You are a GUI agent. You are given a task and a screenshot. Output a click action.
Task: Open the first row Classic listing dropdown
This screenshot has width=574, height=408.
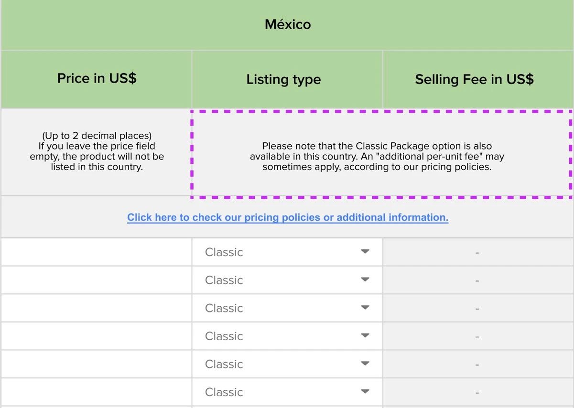point(287,252)
